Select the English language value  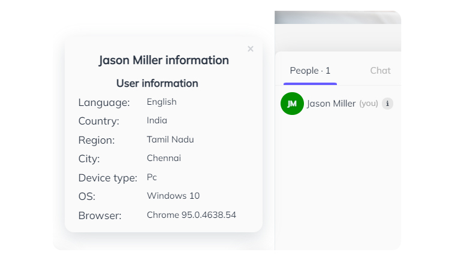click(x=162, y=102)
